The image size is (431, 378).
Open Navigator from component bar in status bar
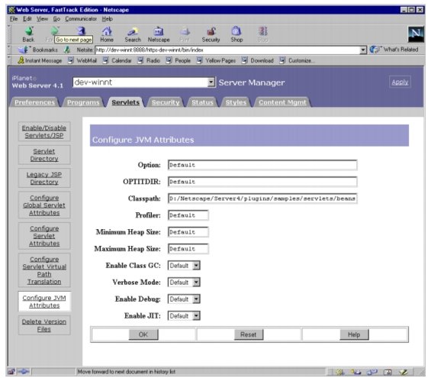pos(340,372)
